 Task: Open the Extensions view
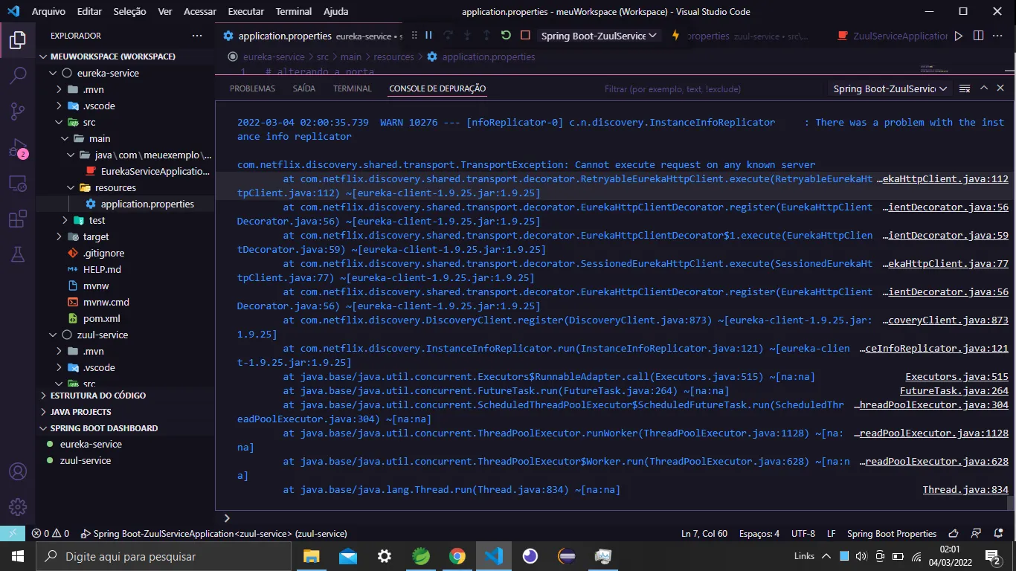pyautogui.click(x=18, y=219)
